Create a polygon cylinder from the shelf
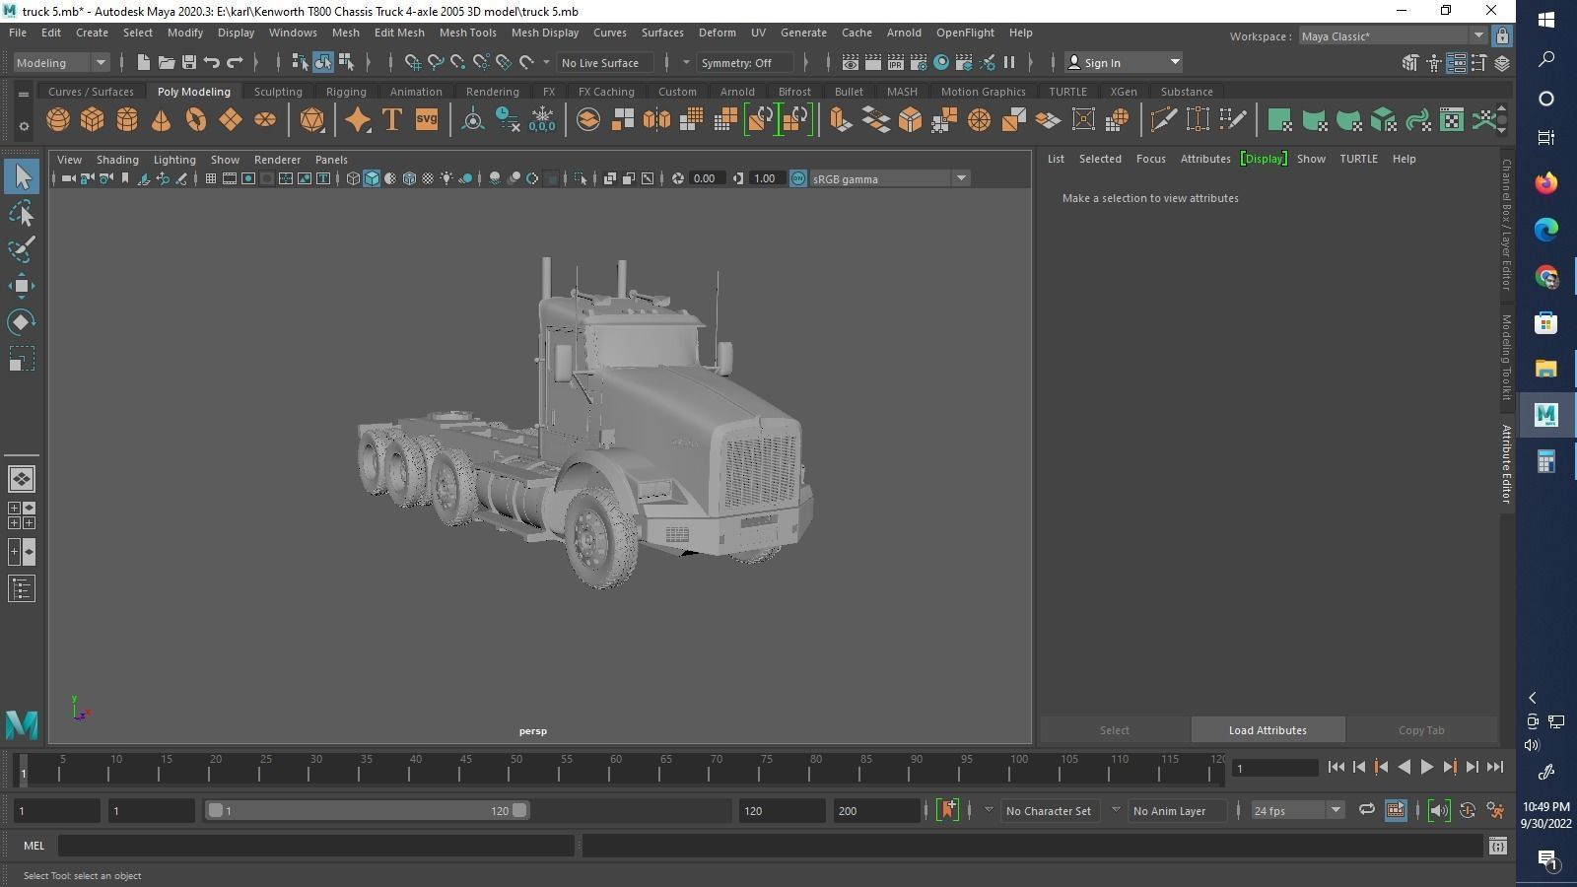1577x887 pixels. pos(127,120)
